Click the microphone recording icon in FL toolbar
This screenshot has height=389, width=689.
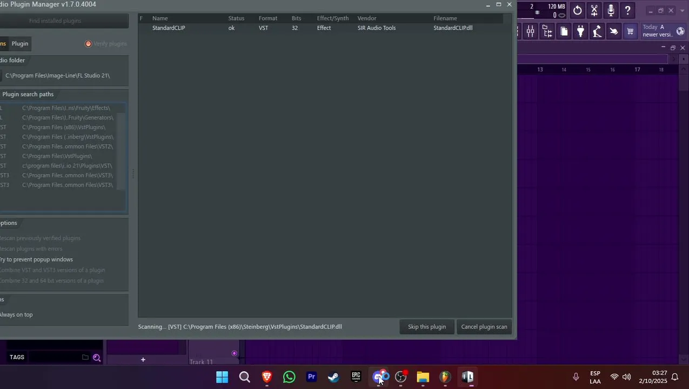click(611, 10)
